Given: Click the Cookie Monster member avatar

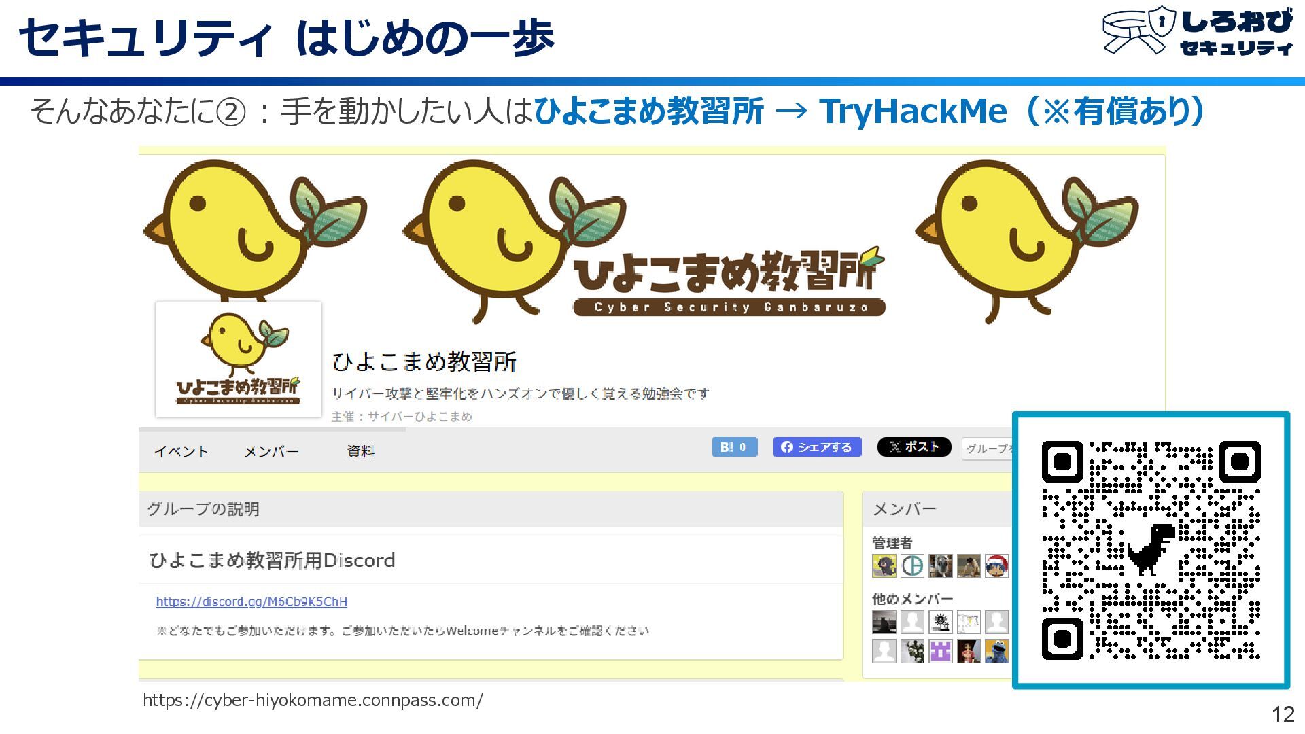Looking at the screenshot, I should click(996, 651).
